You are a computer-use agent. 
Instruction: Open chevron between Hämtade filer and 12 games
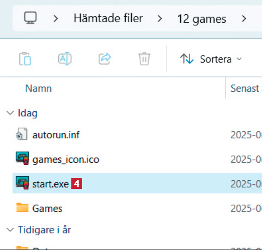160,19
